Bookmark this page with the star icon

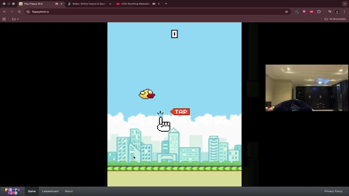(287, 12)
